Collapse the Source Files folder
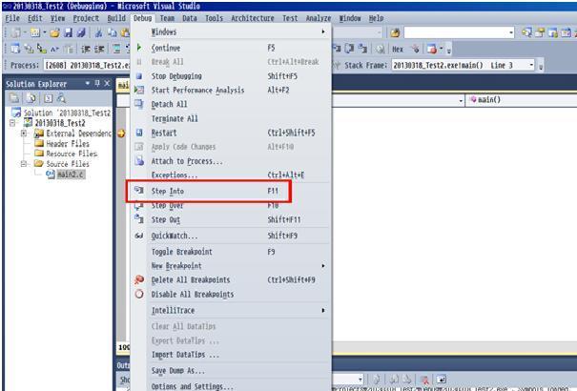This screenshot has width=577, height=391. pyautogui.click(x=24, y=164)
